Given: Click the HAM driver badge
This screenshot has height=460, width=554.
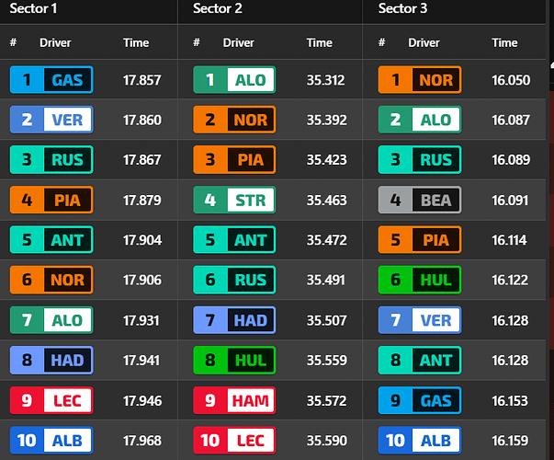Looking at the screenshot, I should pyautogui.click(x=234, y=399).
